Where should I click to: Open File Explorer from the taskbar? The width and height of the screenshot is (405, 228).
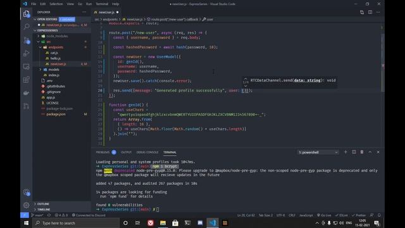tap(163, 223)
